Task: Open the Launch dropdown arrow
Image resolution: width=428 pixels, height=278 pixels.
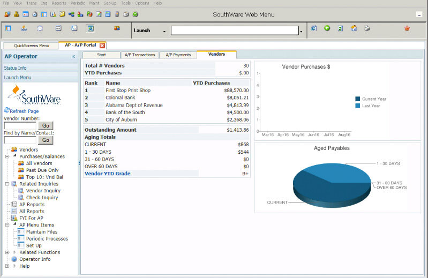Action: pos(164,31)
